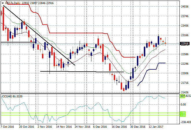The image size is (191, 130).
Task: Click the CCI 127.8232 level label
Action: tap(186, 96)
